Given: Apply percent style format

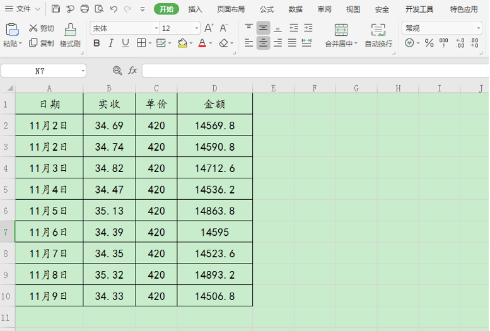Looking at the screenshot, I should pyautogui.click(x=429, y=43).
